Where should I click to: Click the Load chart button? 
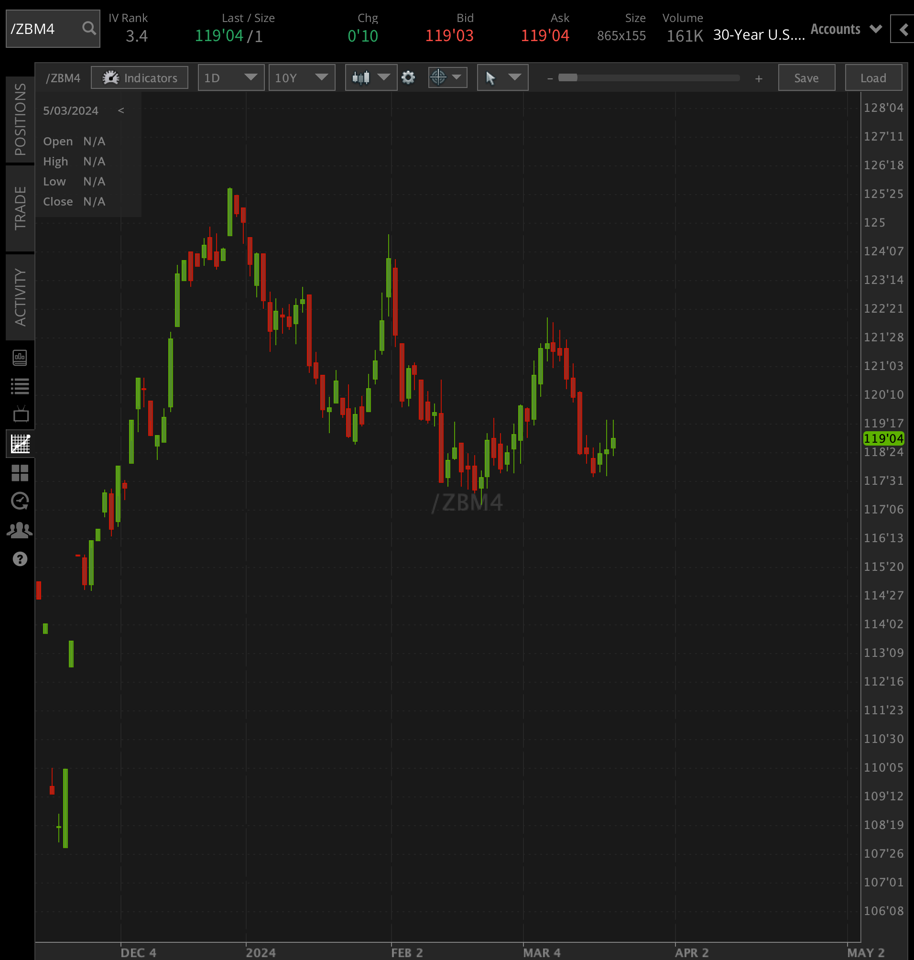(x=872, y=77)
